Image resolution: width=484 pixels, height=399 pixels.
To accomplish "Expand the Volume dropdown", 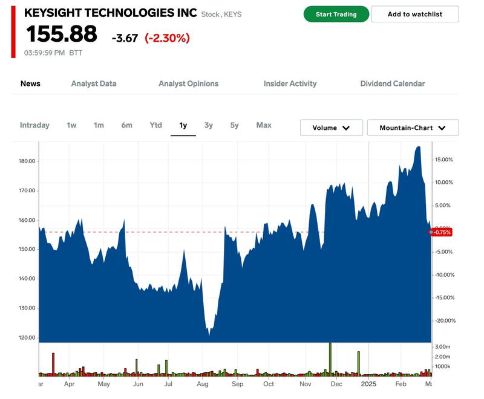I will tap(332, 128).
